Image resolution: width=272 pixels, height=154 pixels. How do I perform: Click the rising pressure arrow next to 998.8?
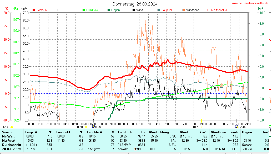click(135, 149)
